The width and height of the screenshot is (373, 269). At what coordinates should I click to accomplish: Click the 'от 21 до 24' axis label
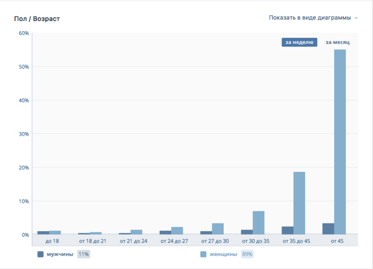133,241
